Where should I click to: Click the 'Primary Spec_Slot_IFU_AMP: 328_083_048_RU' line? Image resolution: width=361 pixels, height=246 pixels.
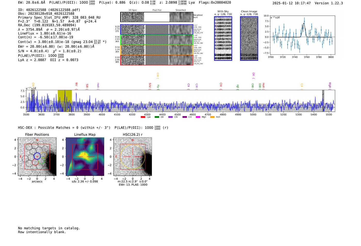click(x=59, y=18)
